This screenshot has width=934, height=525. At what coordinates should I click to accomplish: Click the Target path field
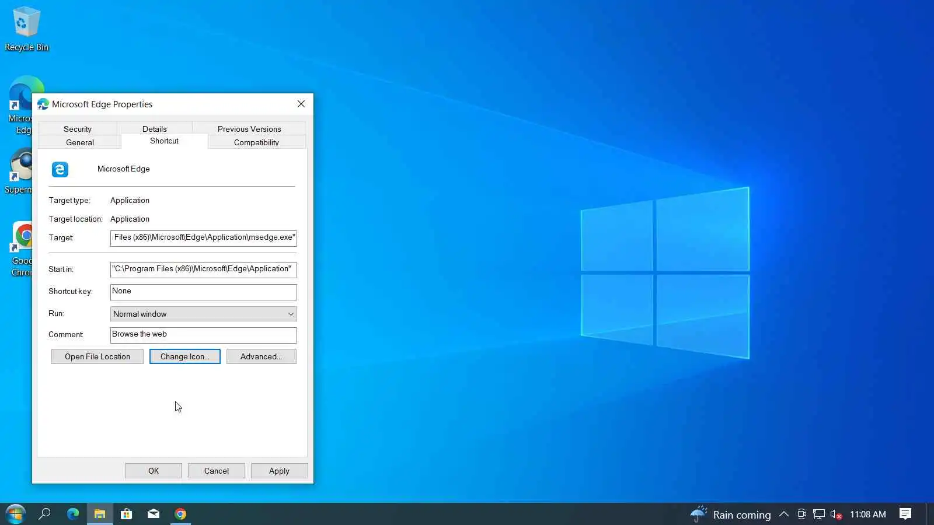204,238
